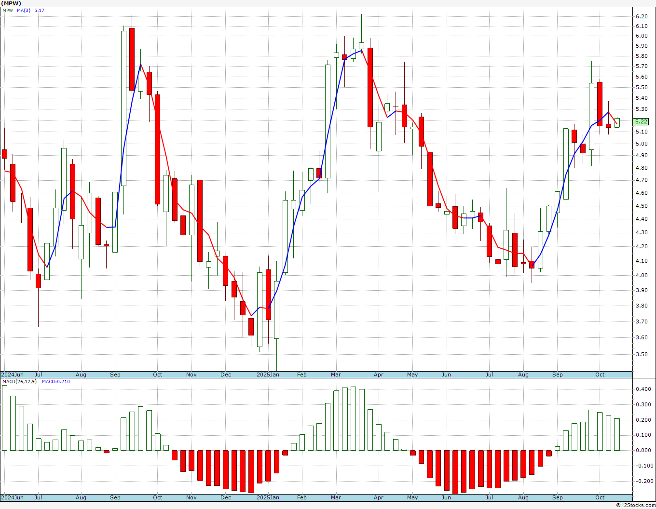The width and height of the screenshot is (656, 509).
Task: Click the 4.80 price axis label
Action: coord(642,168)
